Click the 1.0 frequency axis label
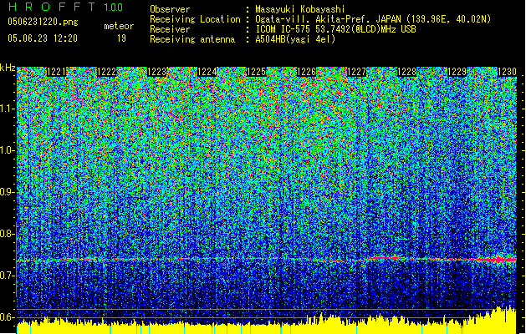Viewport: 526px width, 334px height. 8,150
